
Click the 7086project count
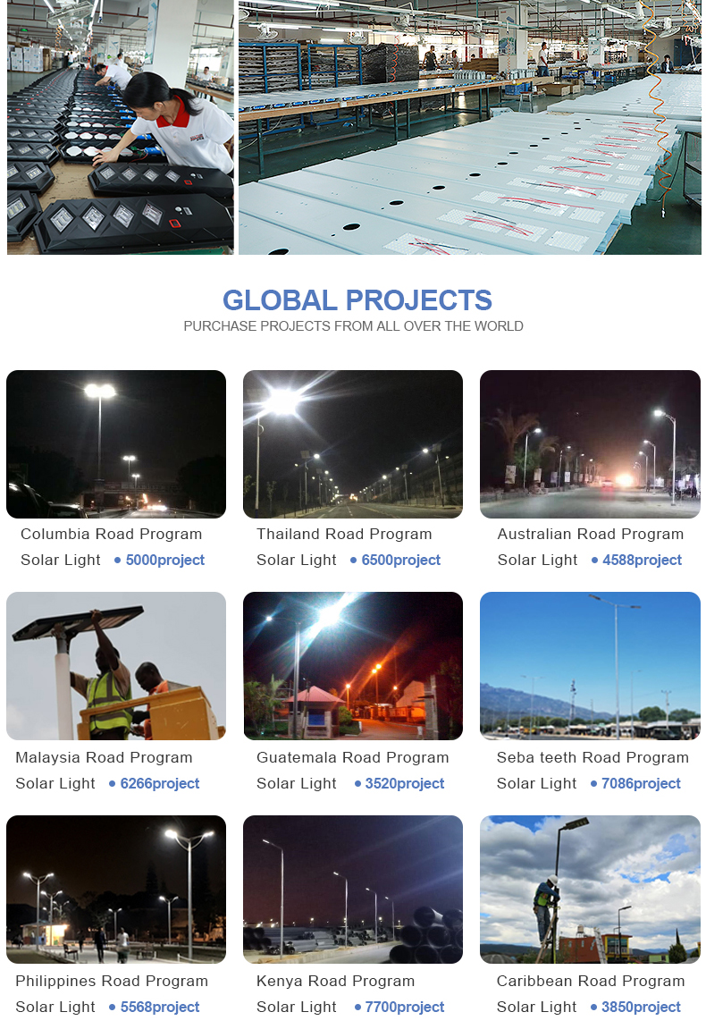(641, 783)
